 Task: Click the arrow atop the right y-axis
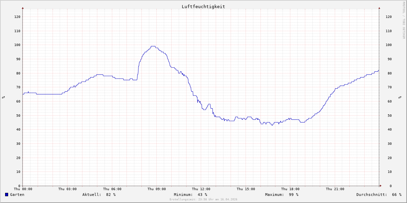tap(379, 8)
